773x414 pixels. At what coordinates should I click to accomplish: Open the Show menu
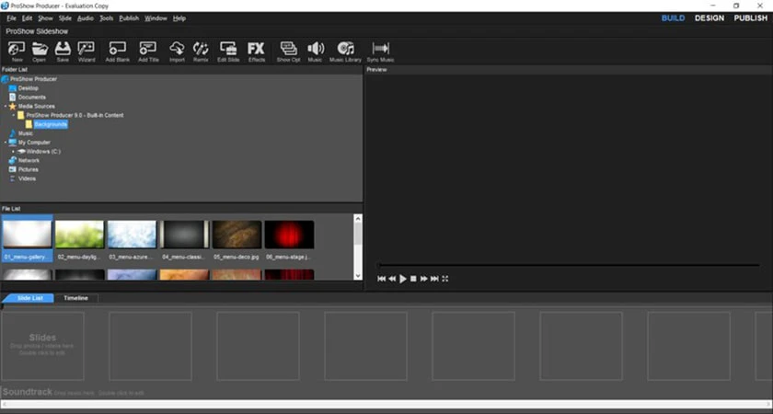45,18
